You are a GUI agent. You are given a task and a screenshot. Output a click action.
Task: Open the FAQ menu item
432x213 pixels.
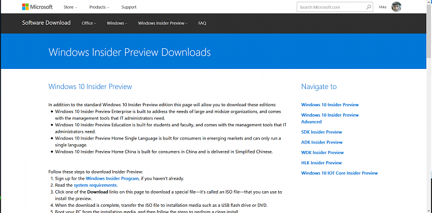click(202, 24)
